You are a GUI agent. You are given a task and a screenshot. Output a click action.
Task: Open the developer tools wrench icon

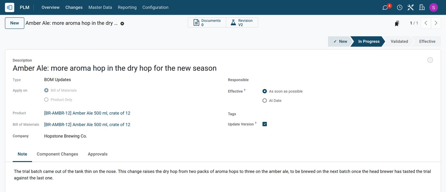pyautogui.click(x=411, y=8)
